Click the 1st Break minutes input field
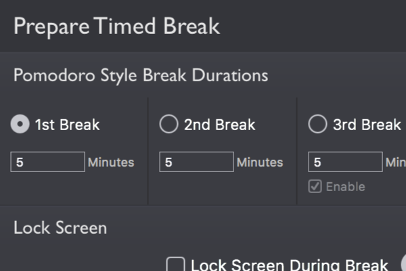The width and height of the screenshot is (406, 271). click(47, 162)
